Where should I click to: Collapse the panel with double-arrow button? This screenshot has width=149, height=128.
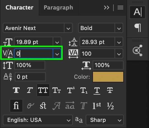pyautogui.click(x=107, y=8)
